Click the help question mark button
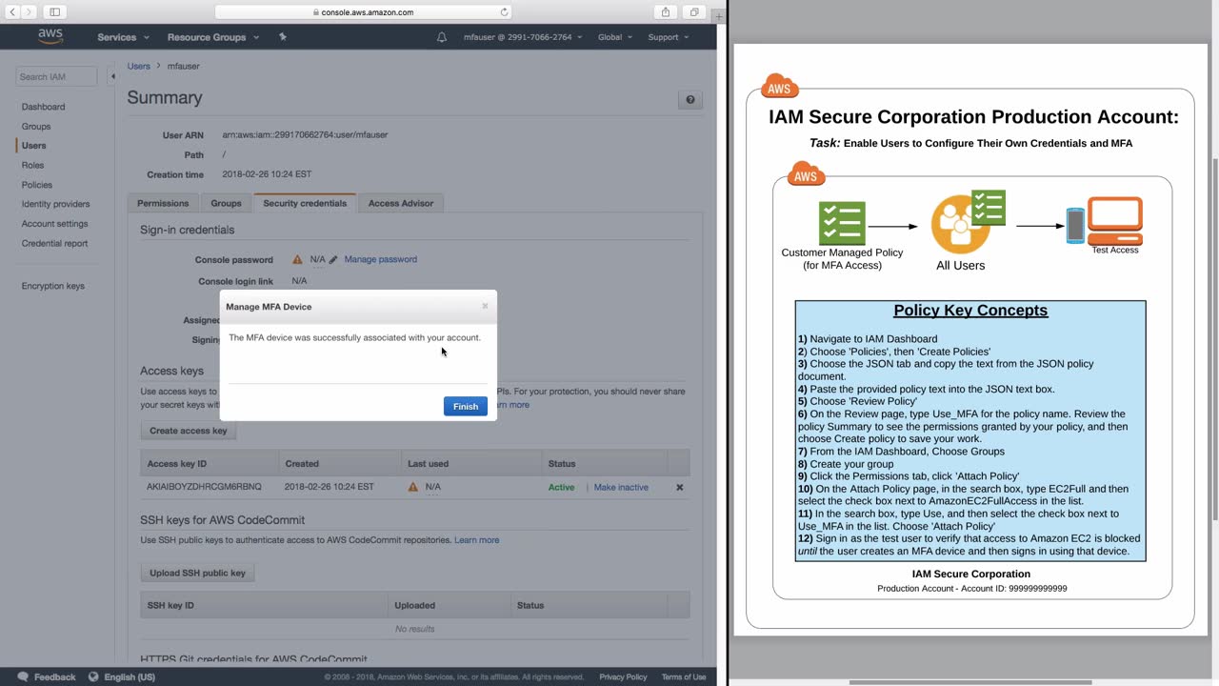The image size is (1219, 686). coord(690,99)
